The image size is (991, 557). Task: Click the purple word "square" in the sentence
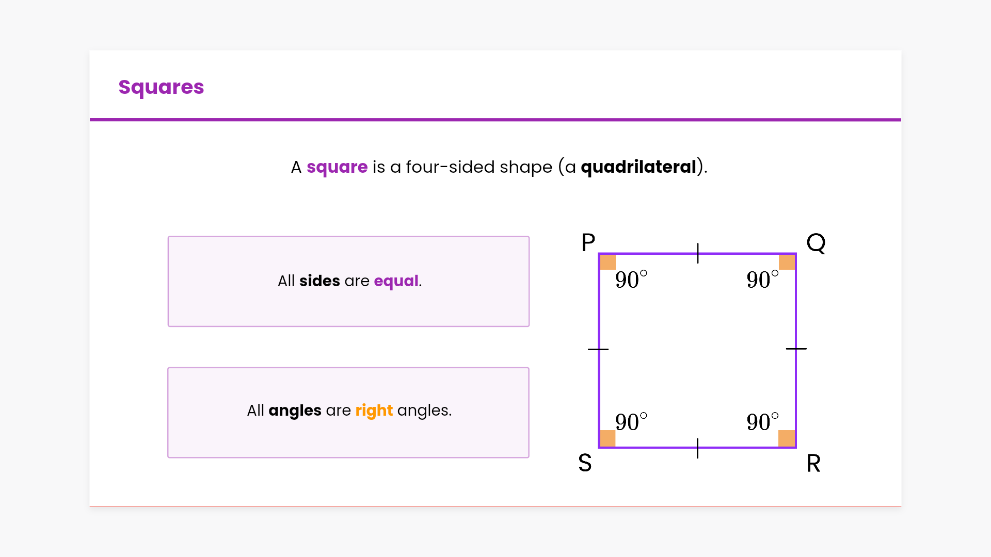tap(337, 167)
